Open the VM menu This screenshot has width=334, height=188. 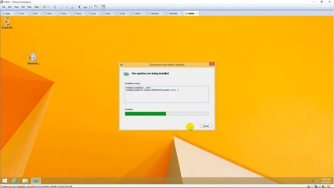coord(23,7)
